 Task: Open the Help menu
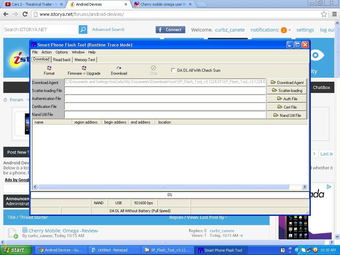pyautogui.click(x=92, y=52)
